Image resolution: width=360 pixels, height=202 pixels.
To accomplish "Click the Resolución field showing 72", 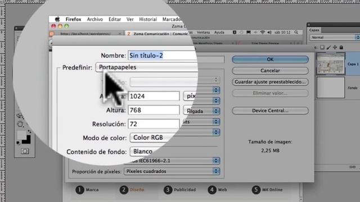I will pyautogui.click(x=154, y=124).
